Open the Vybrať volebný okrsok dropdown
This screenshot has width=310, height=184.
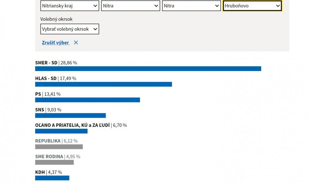click(70, 29)
